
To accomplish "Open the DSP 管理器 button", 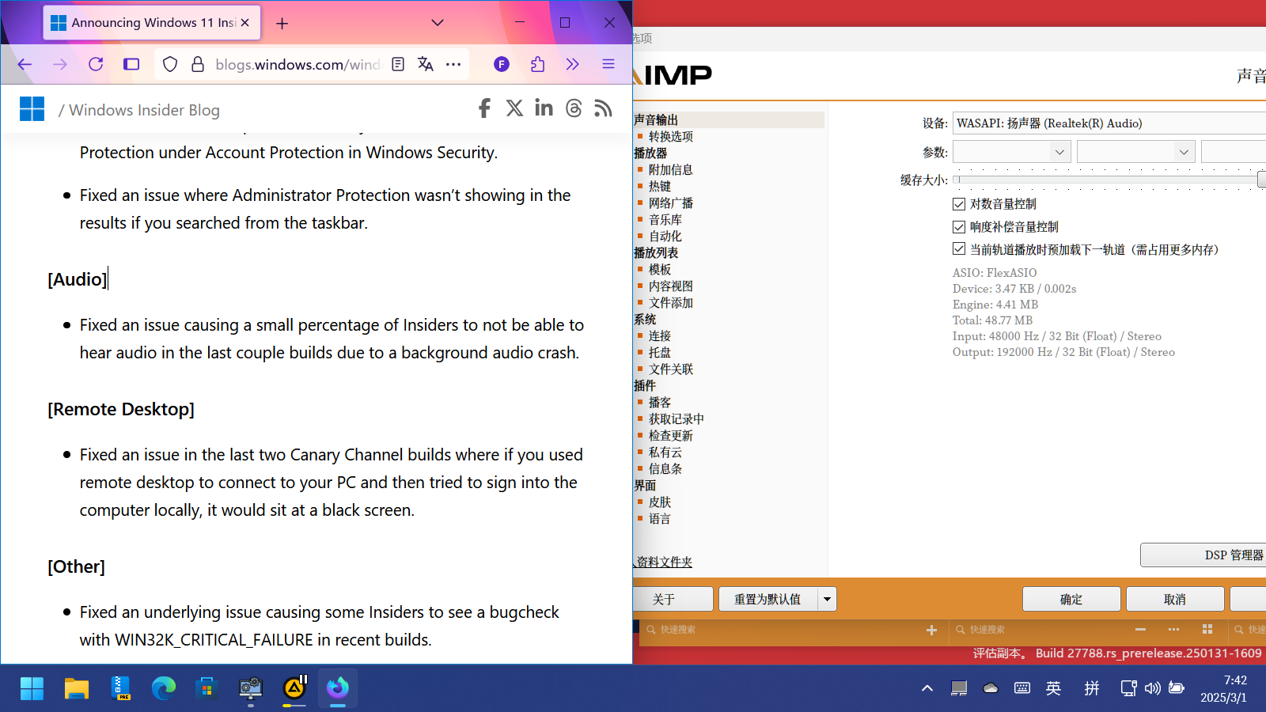I will point(1203,555).
